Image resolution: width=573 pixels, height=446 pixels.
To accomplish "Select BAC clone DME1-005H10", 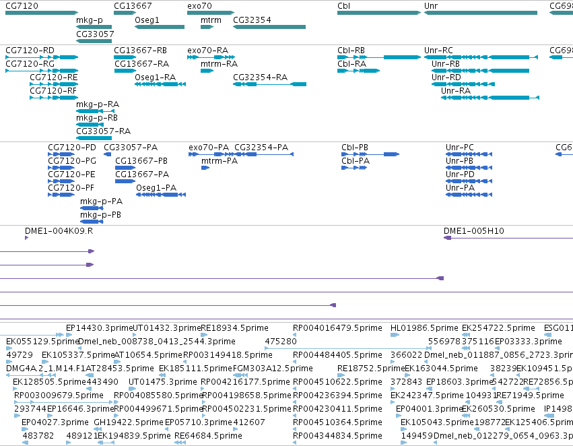I will 508,238.
